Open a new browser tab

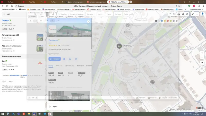(x=131, y=2)
